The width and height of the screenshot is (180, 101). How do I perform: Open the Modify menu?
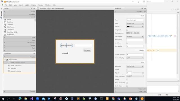tap(27, 5)
